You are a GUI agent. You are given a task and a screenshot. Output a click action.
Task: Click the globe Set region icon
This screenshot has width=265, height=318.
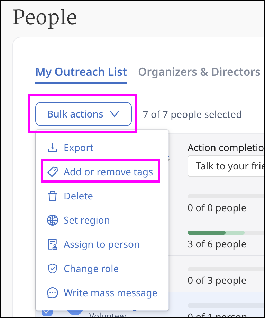pyautogui.click(x=53, y=220)
